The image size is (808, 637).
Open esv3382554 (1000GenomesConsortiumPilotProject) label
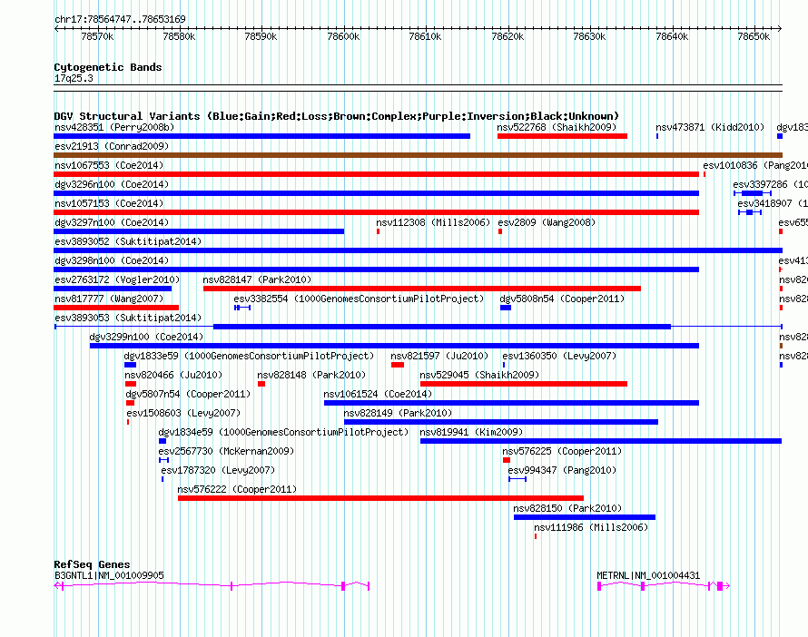(x=359, y=299)
